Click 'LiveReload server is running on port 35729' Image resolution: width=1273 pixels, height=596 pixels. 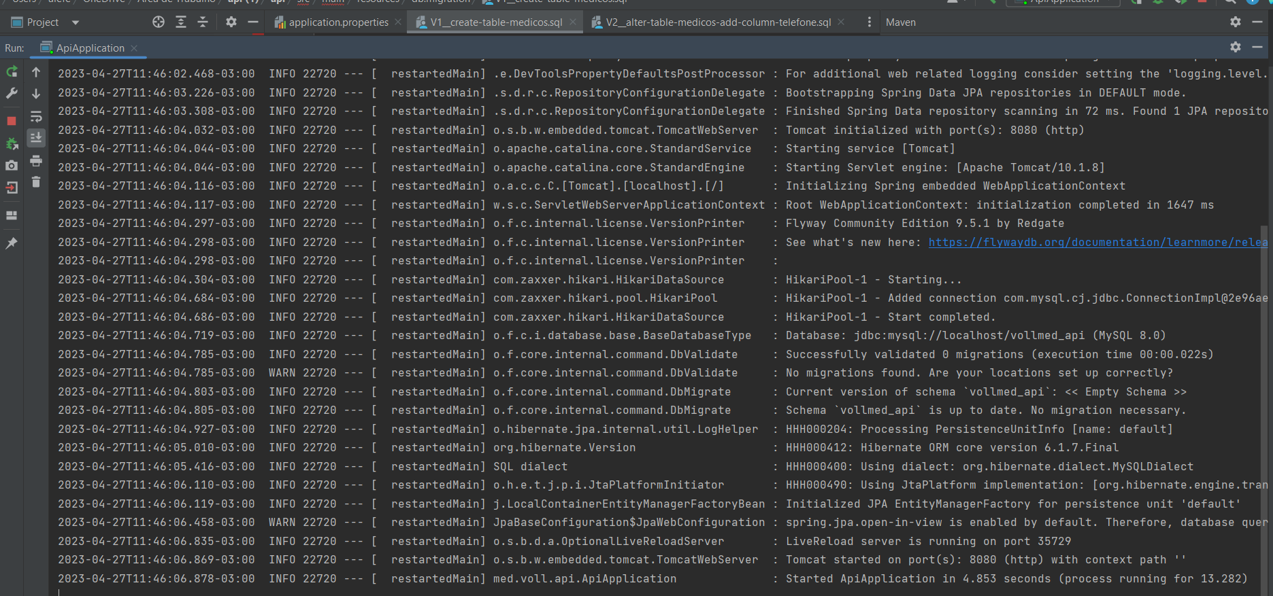click(x=928, y=541)
